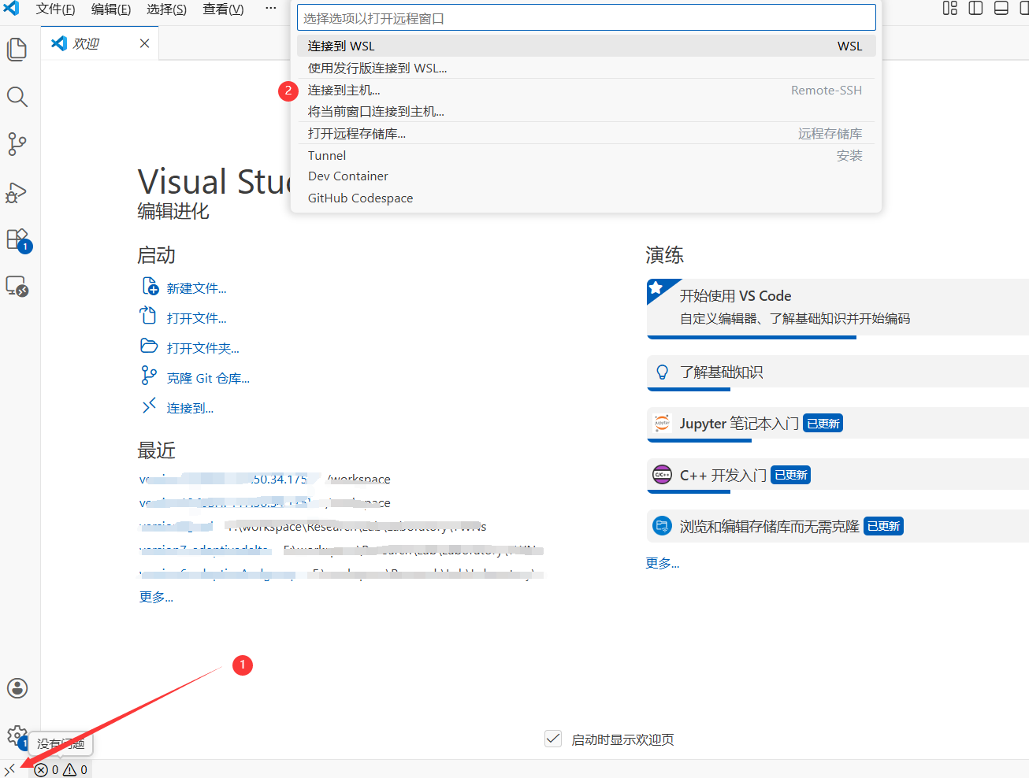This screenshot has width=1029, height=778.
Task: Open the errors and warnings status item
Action: [61, 769]
